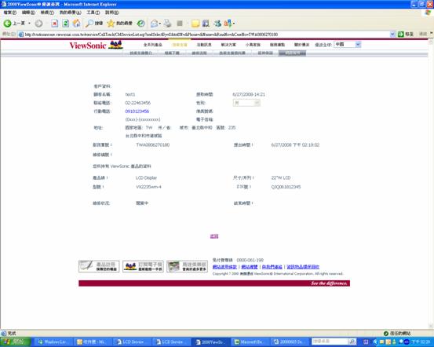Open the gender dropdown (性別)
434x347 pixels.
point(246,103)
